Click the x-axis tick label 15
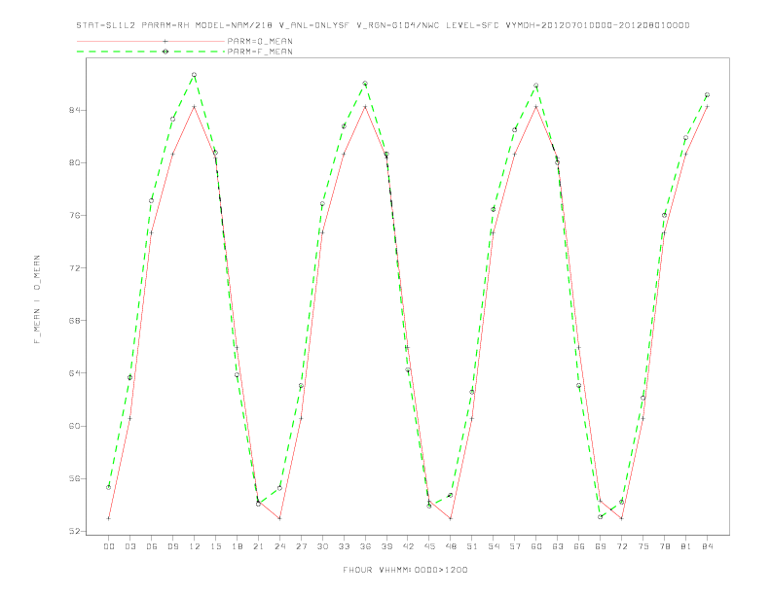The width and height of the screenshot is (771, 595). click(215, 546)
